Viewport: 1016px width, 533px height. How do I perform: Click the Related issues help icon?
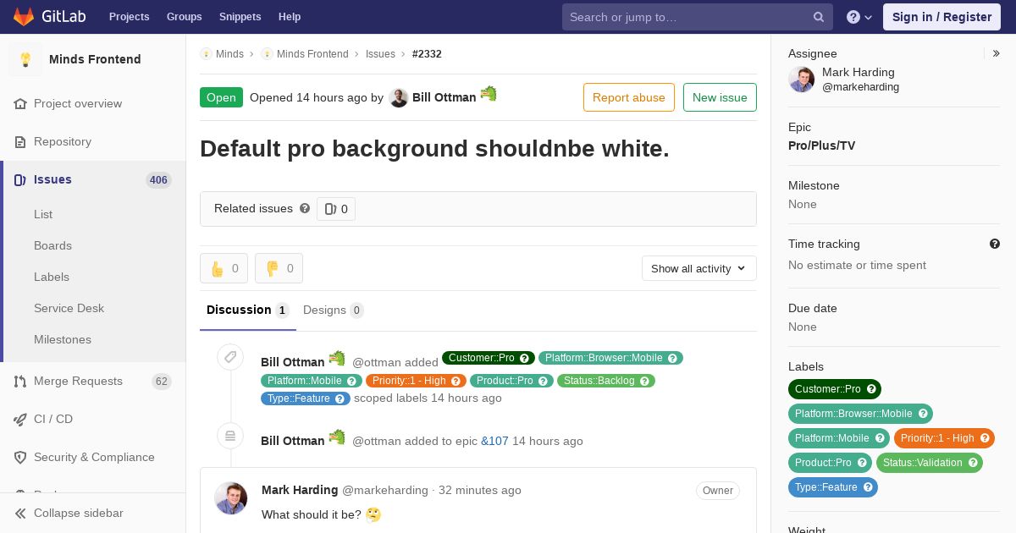coord(305,208)
